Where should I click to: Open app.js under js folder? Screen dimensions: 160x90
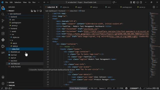point(15,43)
